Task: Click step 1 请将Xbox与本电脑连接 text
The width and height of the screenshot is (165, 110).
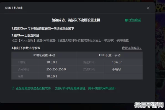Action: pyautogui.click(x=43, y=28)
